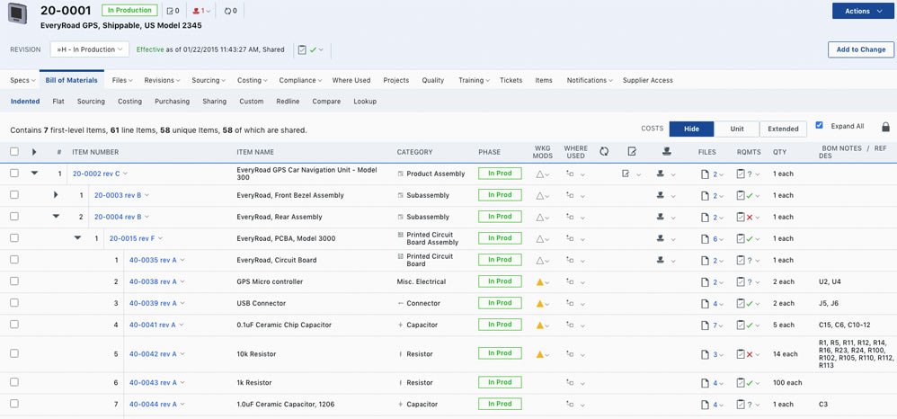
Task: Tick the checkbox for row 20-0003 rev B
Action: point(14,194)
